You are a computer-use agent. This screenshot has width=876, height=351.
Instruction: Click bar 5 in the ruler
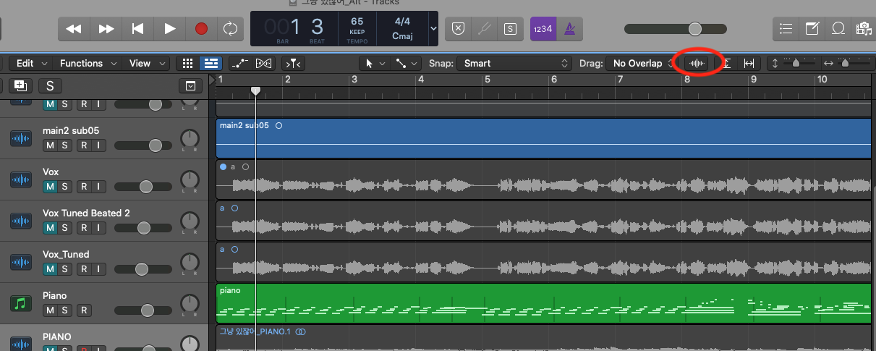click(x=487, y=80)
